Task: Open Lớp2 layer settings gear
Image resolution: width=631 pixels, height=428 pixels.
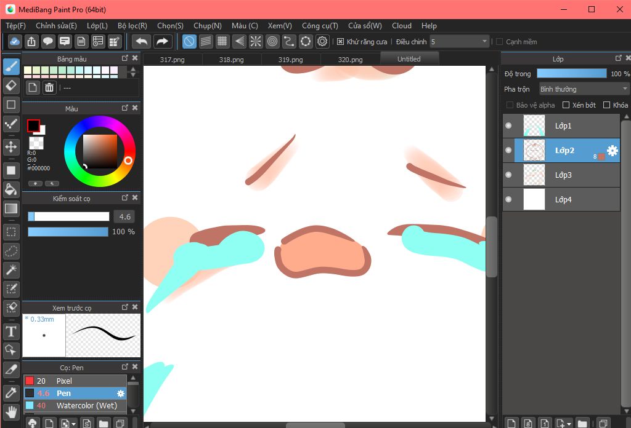Action: pyautogui.click(x=612, y=151)
